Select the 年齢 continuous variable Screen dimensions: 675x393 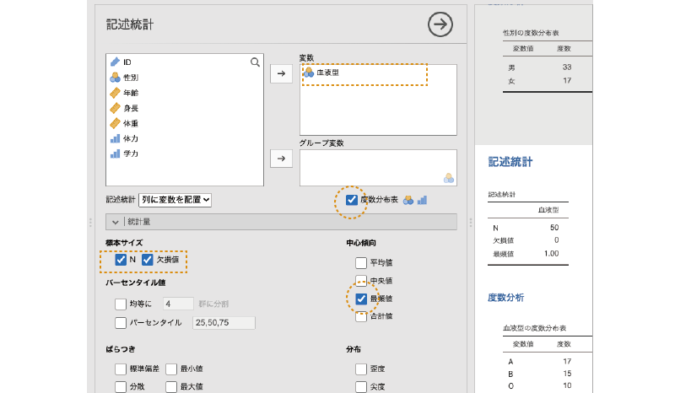click(130, 93)
